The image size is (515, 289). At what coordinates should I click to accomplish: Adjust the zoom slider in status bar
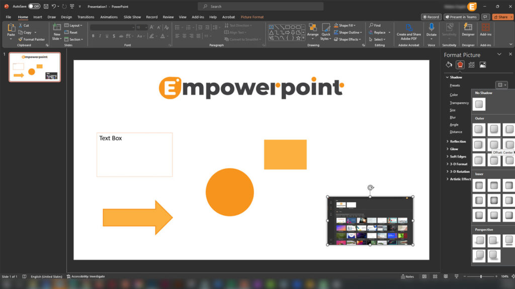481,276
